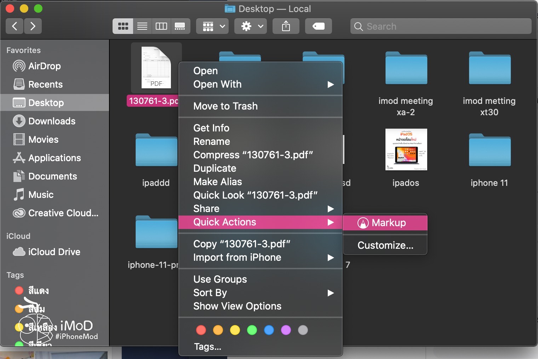The image size is (538, 359).
Task: Select the Music sidebar item
Action: click(41, 195)
